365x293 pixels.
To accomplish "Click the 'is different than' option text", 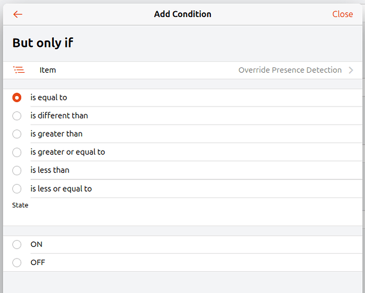I will (59, 116).
